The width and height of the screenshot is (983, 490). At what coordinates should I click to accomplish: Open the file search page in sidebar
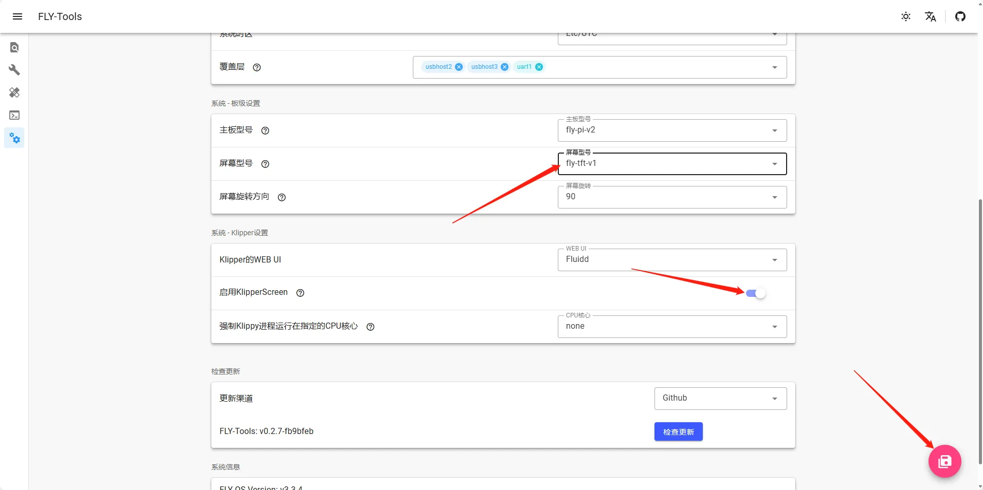(14, 48)
